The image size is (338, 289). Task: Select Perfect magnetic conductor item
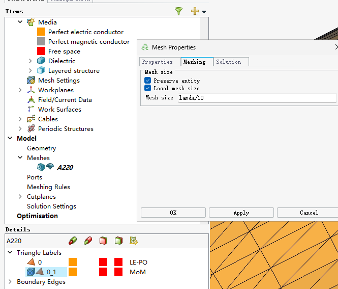pos(89,41)
